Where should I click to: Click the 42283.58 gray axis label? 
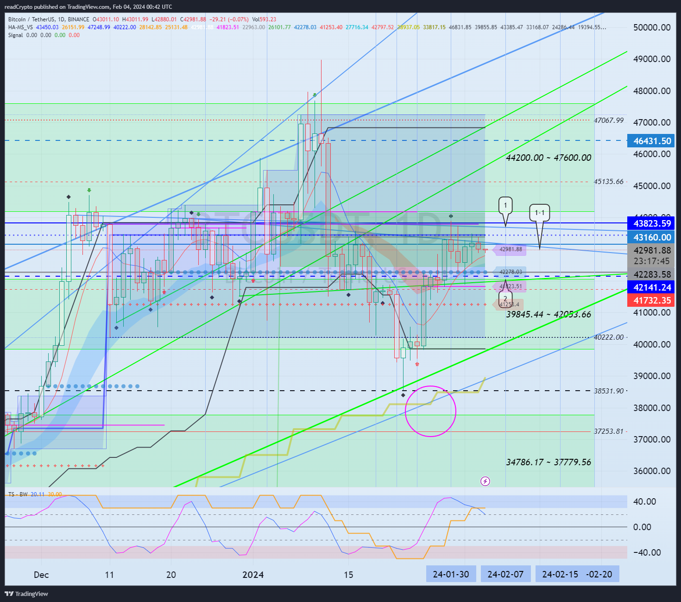[652, 274]
